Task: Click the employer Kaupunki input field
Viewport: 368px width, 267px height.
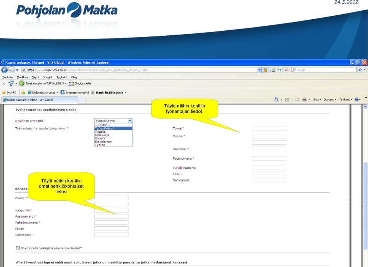Action: [x=269, y=149]
